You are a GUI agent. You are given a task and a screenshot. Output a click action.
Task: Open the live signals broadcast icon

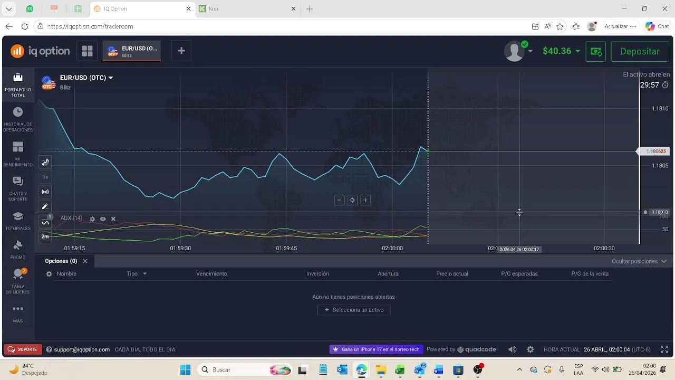click(45, 192)
